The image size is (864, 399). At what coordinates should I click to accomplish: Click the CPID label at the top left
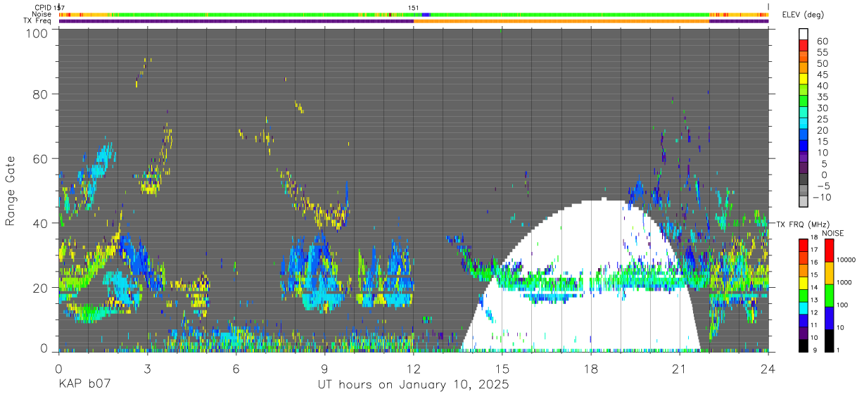(44, 8)
